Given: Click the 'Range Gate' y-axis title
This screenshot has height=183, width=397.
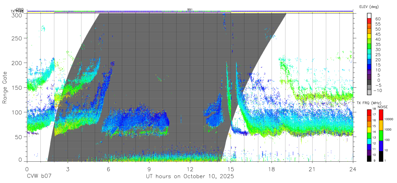Looking at the screenshot, I should click(5, 87).
